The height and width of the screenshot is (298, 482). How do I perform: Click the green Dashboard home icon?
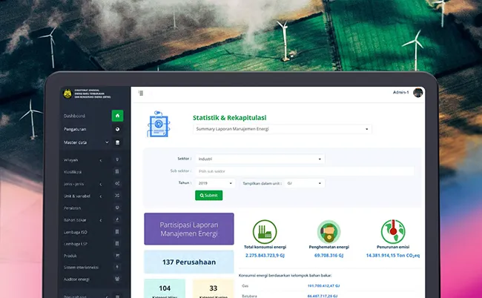tap(117, 116)
